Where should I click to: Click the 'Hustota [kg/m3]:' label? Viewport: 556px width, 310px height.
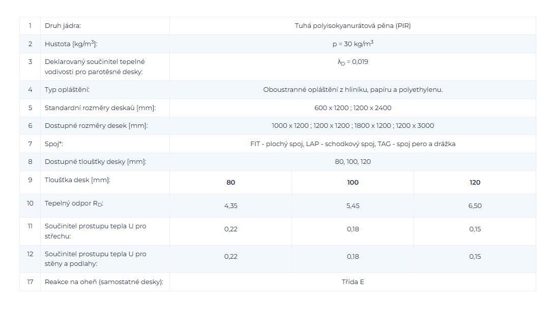[x=71, y=44]
